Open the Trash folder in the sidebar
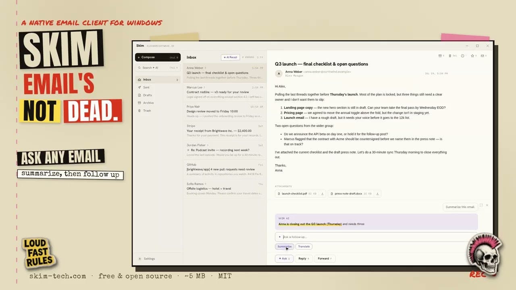The image size is (516, 290). coord(158,110)
